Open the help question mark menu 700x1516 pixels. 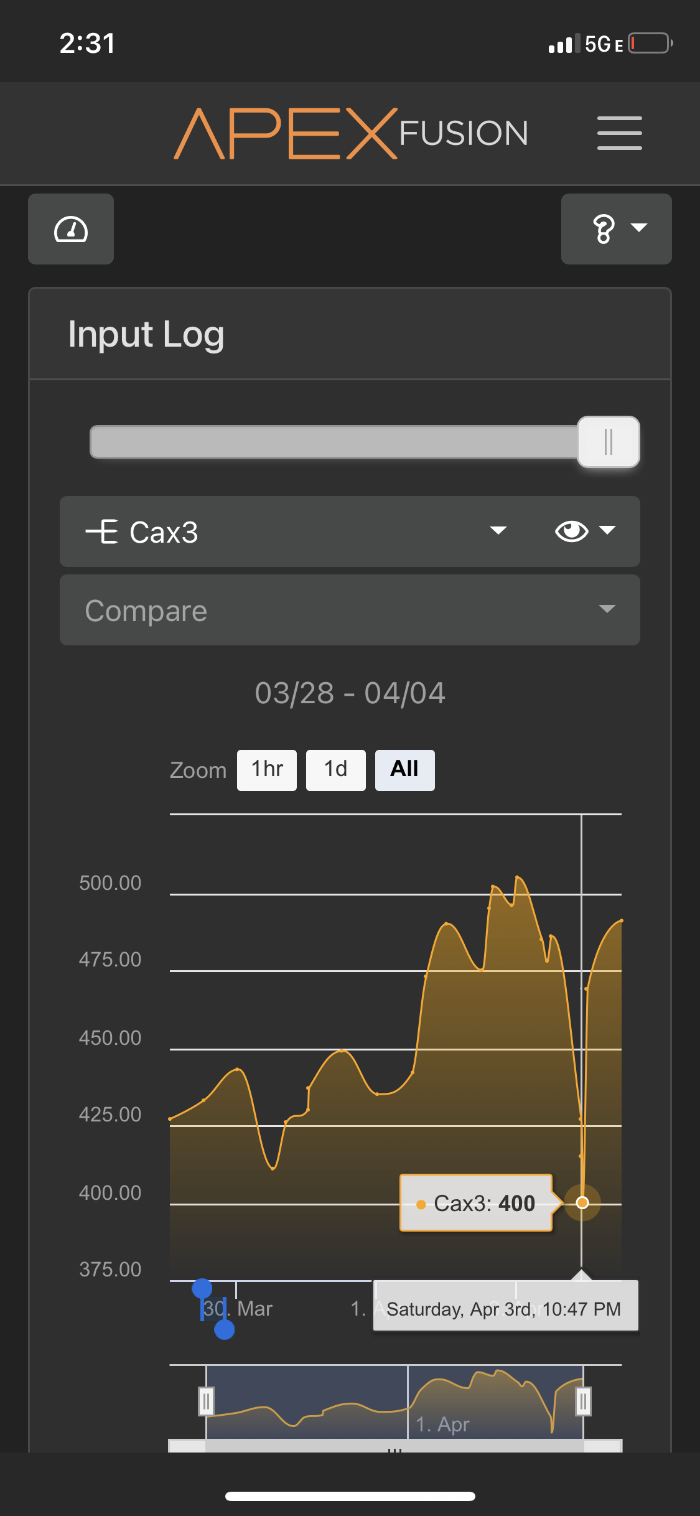pos(616,229)
